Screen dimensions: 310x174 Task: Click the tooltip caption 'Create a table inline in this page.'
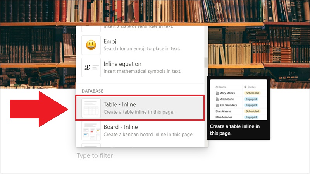[235, 130]
